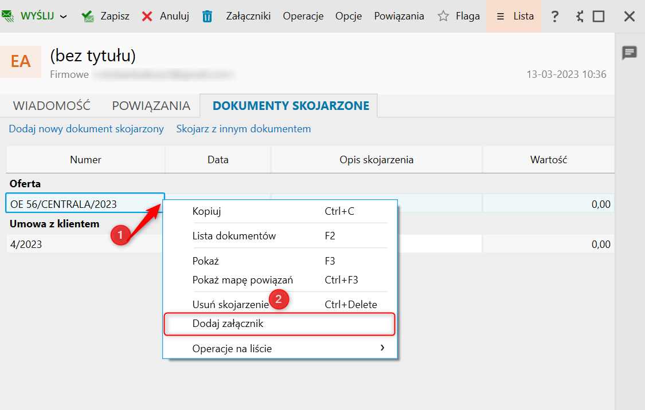Toggle the Lista view button
Viewport: 645px width, 410px height.
(513, 16)
